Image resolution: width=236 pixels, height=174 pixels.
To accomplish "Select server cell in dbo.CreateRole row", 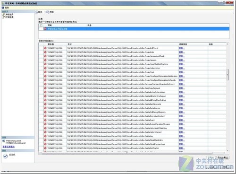I will [57, 52].
